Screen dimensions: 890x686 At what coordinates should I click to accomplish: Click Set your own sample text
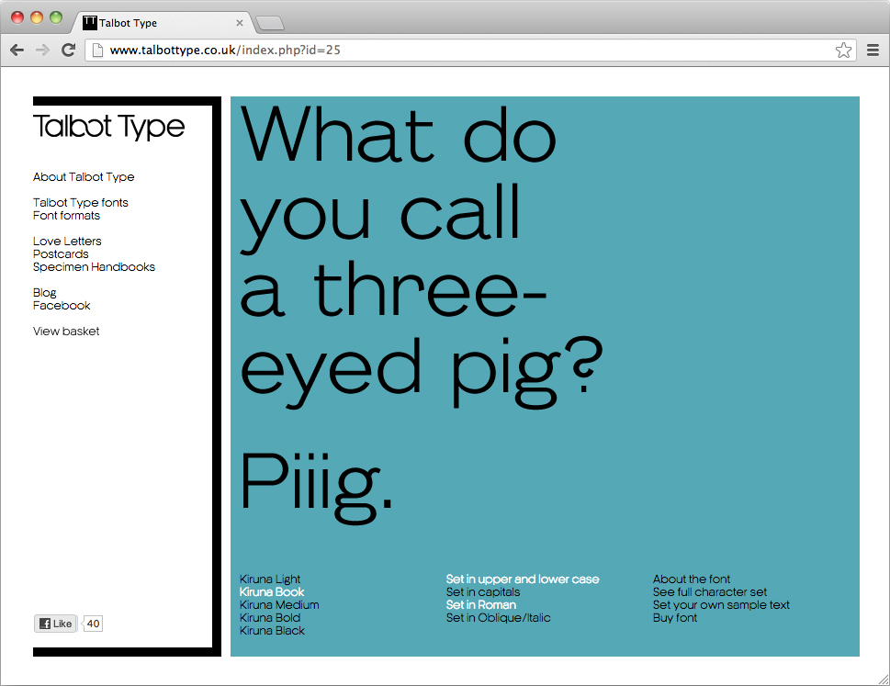click(721, 605)
